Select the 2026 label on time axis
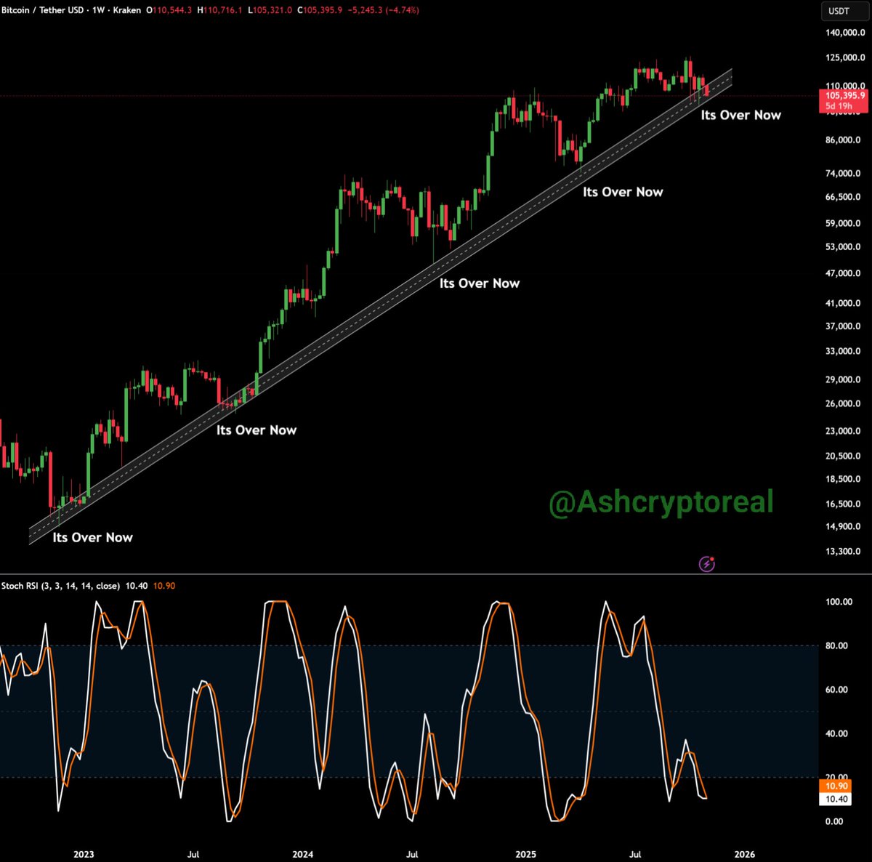 point(746,854)
